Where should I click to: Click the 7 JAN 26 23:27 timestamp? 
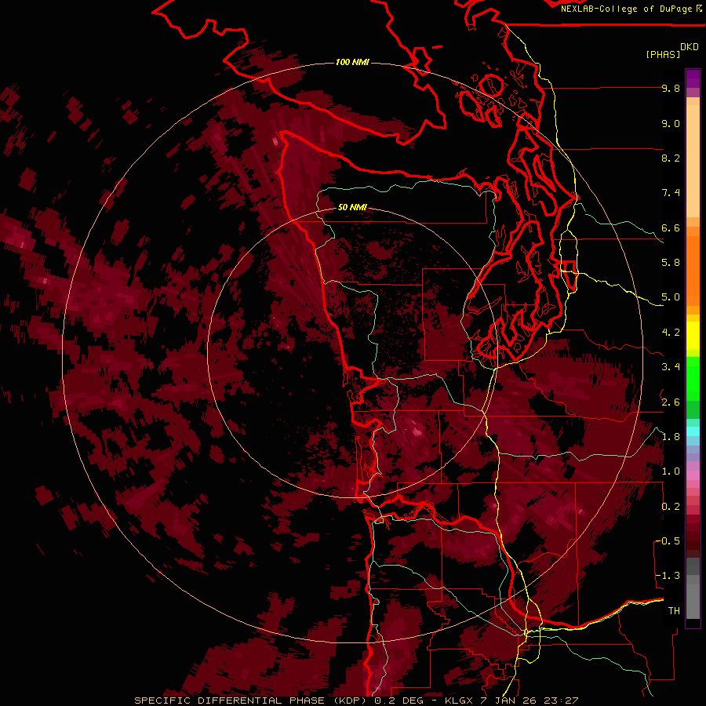(x=529, y=701)
